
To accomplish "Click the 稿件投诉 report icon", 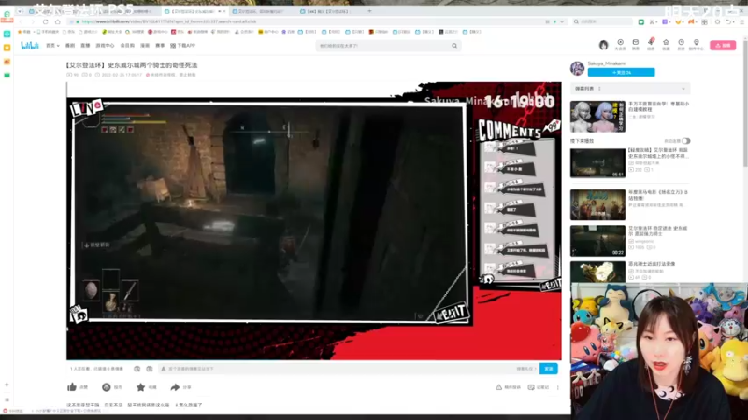I will [x=499, y=387].
